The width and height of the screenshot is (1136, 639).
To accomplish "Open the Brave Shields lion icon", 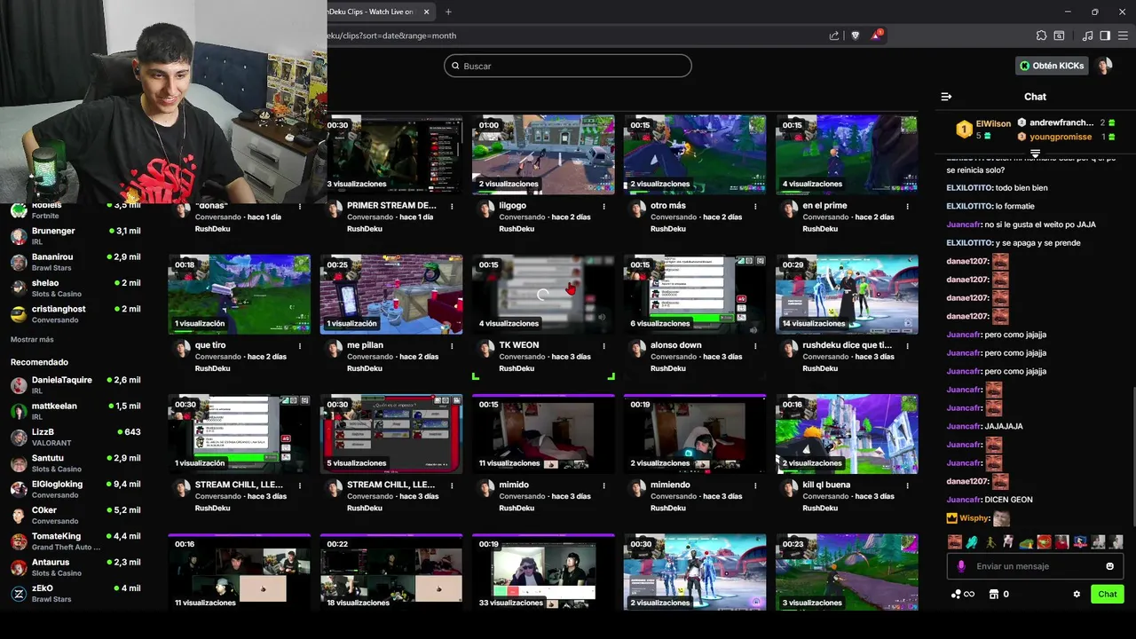I will [x=856, y=35].
